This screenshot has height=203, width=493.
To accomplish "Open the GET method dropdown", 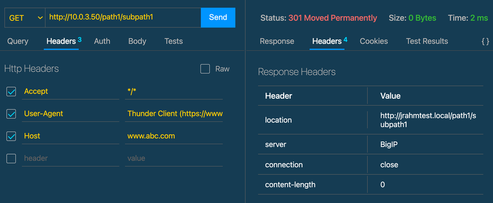I will point(26,18).
